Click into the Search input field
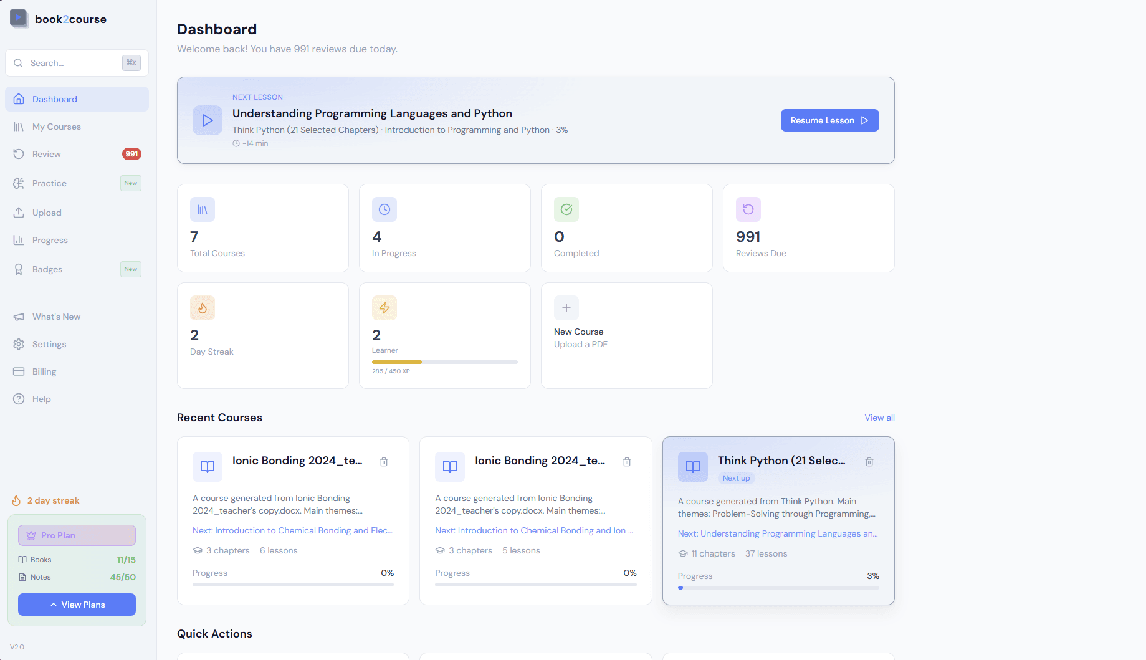This screenshot has height=660, width=1146. [x=72, y=63]
